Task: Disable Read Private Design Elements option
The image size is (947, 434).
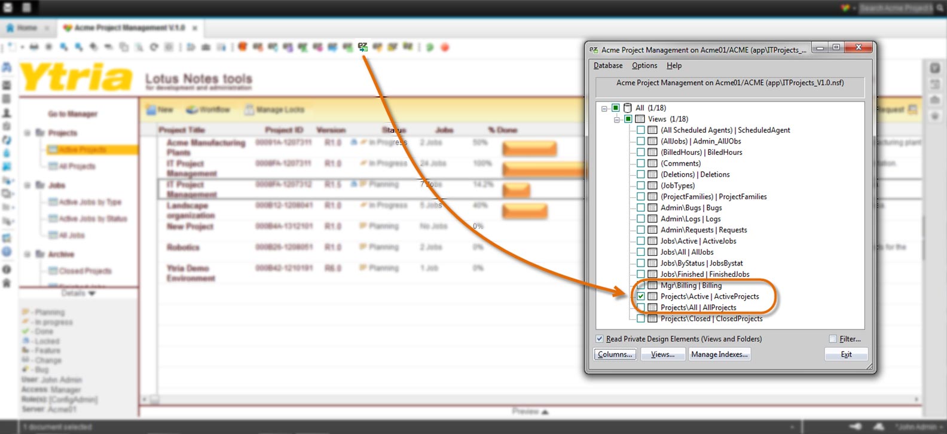Action: tap(600, 339)
